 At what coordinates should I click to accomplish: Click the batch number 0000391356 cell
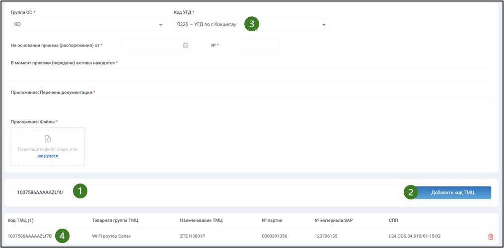point(275,237)
